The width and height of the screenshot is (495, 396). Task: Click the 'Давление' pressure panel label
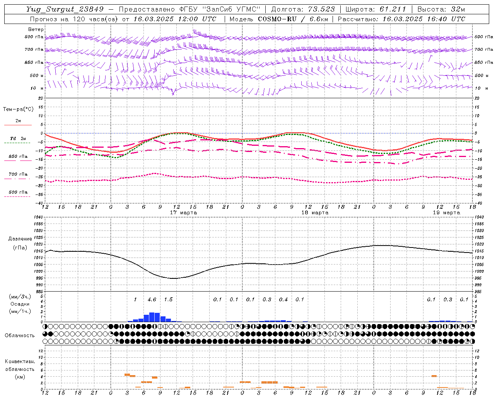20,239
